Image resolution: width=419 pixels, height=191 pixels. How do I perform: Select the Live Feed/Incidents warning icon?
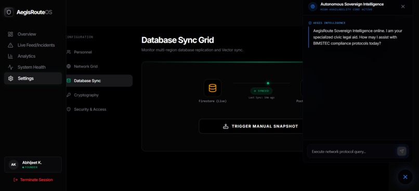(x=10, y=45)
